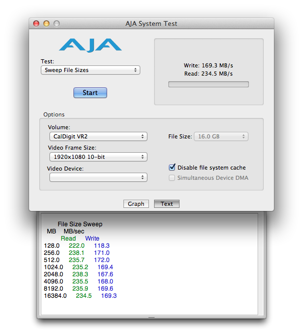Uncheck Disable file system cache
The image size is (303, 331).
[172, 168]
